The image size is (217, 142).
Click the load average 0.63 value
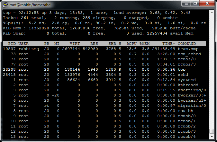click(x=155, y=13)
